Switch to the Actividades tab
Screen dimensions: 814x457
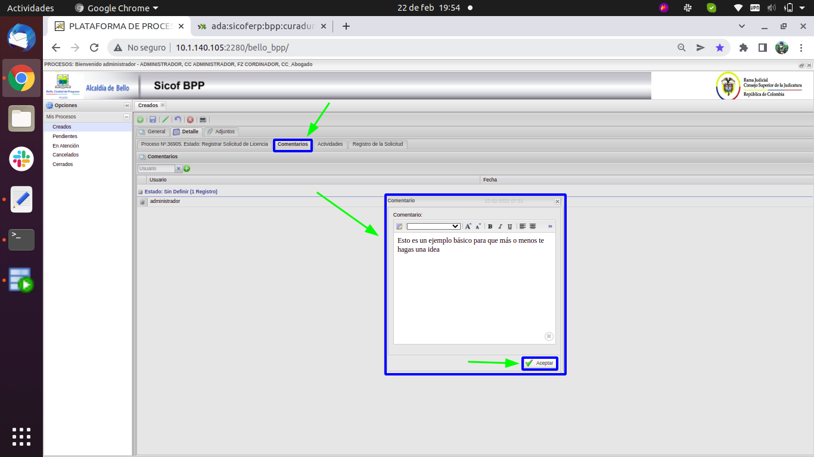(330, 144)
